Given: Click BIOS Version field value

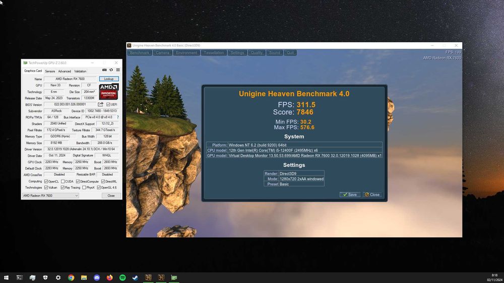Looking at the screenshot, I should pyautogui.click(x=70, y=105).
